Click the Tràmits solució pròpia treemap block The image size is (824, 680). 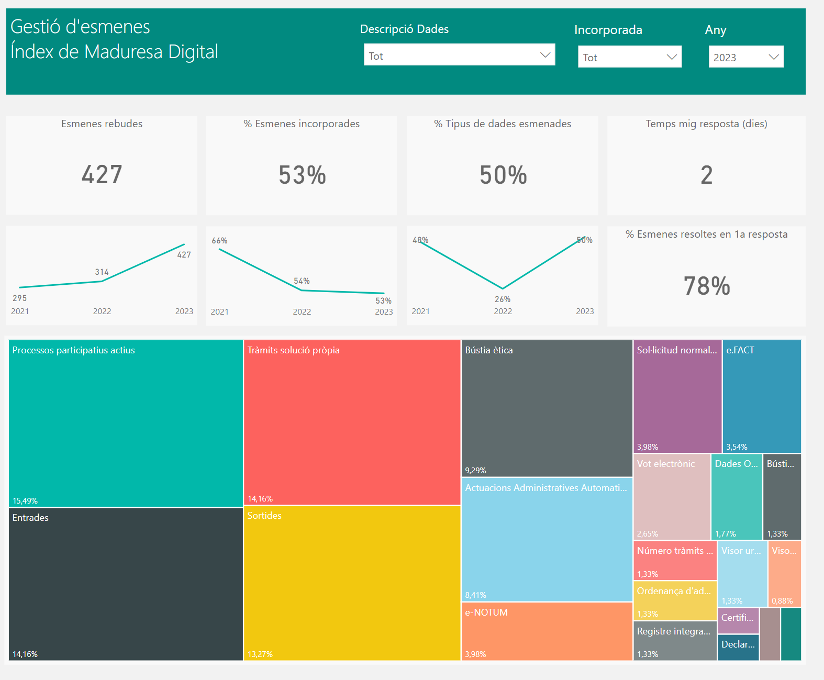coord(352,422)
